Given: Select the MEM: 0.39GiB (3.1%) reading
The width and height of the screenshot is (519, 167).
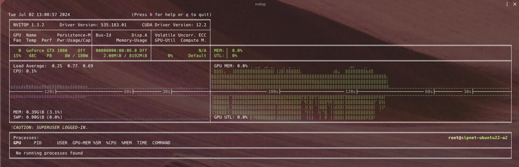Looking at the screenshot, I should coord(38,112).
